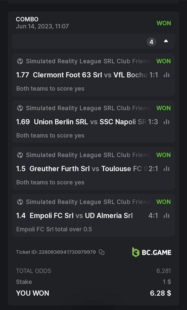
Task: Click soccer ball icon on Union Berlin row
Action: pyautogui.click(x=20, y=108)
